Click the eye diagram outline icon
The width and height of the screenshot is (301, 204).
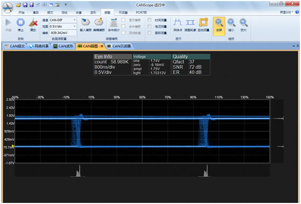click(190, 22)
